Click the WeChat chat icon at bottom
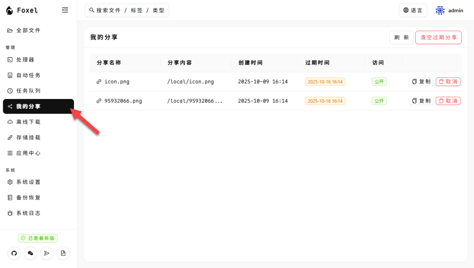474x268 pixels. 30,253
